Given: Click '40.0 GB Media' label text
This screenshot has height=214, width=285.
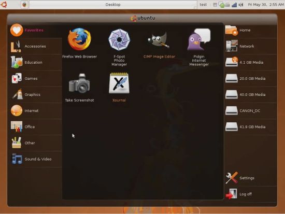Looking at the screenshot, I should (x=252, y=94).
